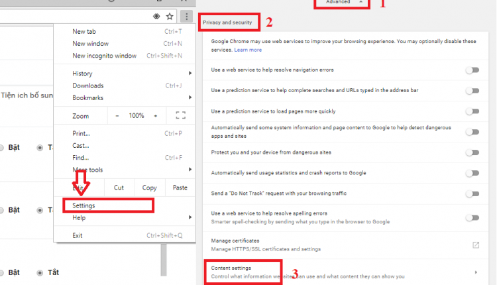Viewport: 497px width, 285px height.
Task: Toggle resolve navigation errors web service
Action: tap(472, 70)
